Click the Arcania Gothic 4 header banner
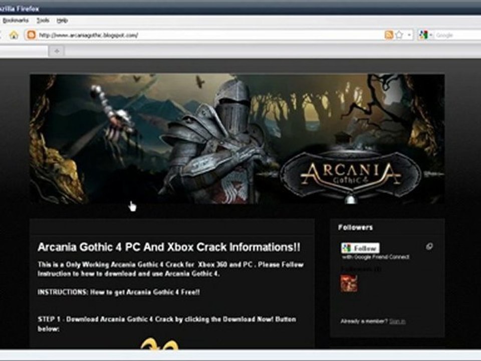 point(237,139)
